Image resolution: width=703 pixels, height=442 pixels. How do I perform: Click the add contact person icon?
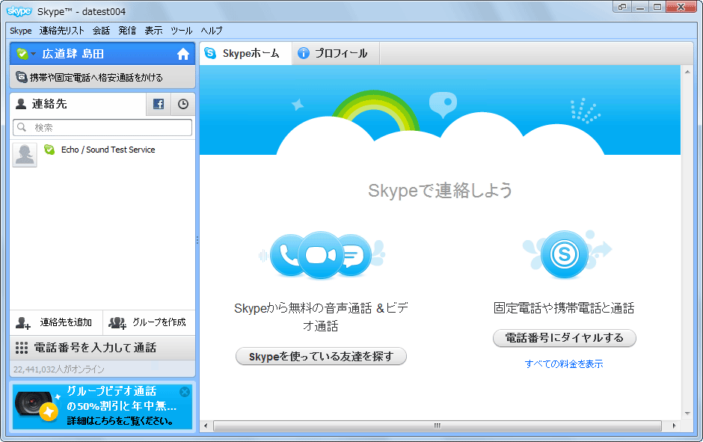[23, 323]
